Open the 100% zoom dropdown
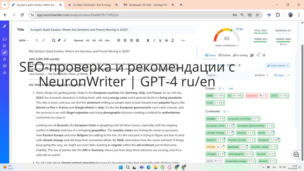The width and height of the screenshot is (304, 171). 23,40
